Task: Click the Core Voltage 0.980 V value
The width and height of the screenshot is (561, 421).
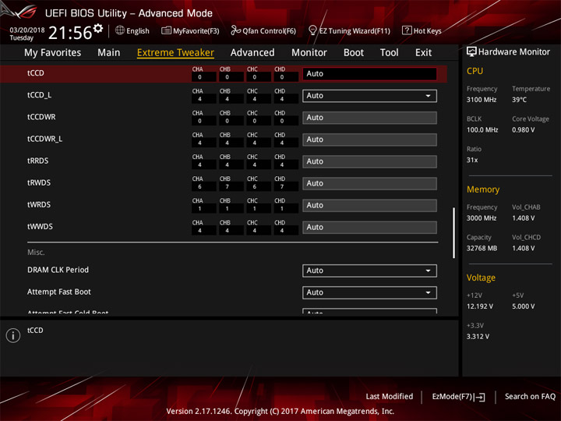Action: pos(524,130)
